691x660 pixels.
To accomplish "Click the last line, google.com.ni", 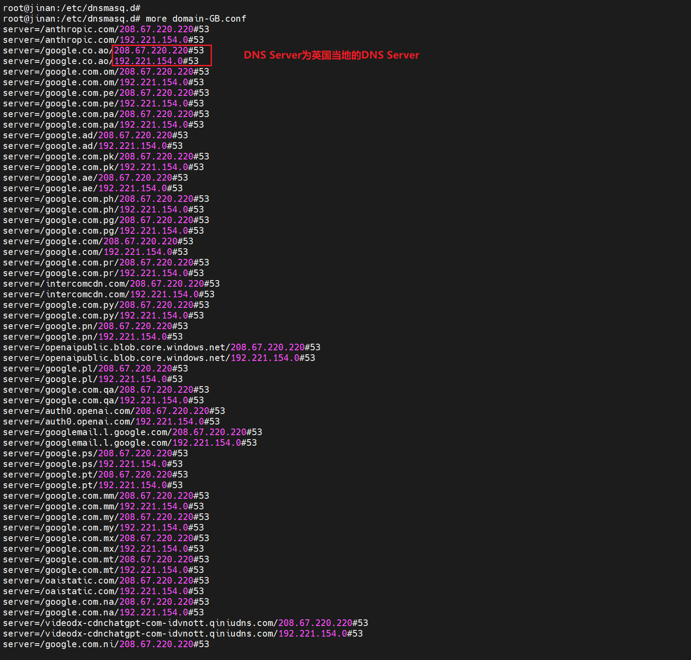I will tap(106, 644).
